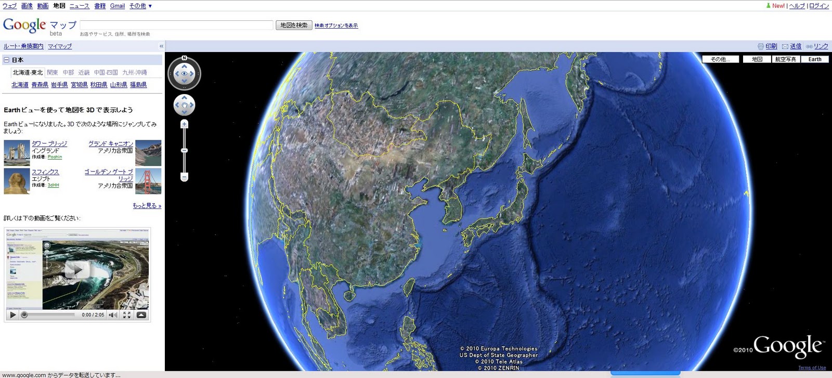
Task: Rotate view right with look joystick arrow
Action: pos(192,74)
